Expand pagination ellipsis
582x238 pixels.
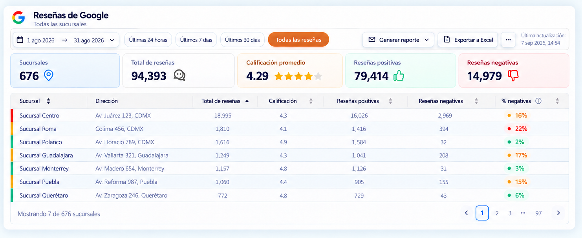523,213
